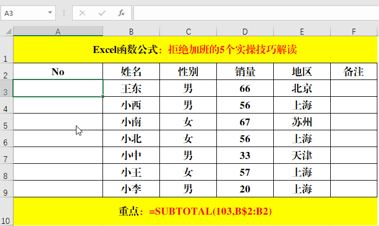The height and width of the screenshot is (226, 379).
Task: Select row 1 header
Action: click(7, 50)
